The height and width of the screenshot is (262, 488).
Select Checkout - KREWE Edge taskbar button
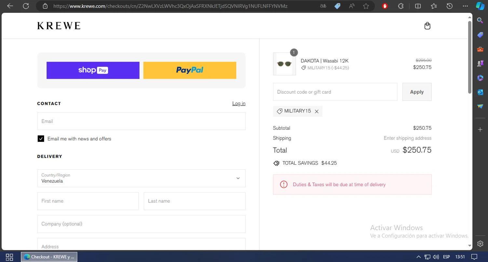tap(49, 257)
